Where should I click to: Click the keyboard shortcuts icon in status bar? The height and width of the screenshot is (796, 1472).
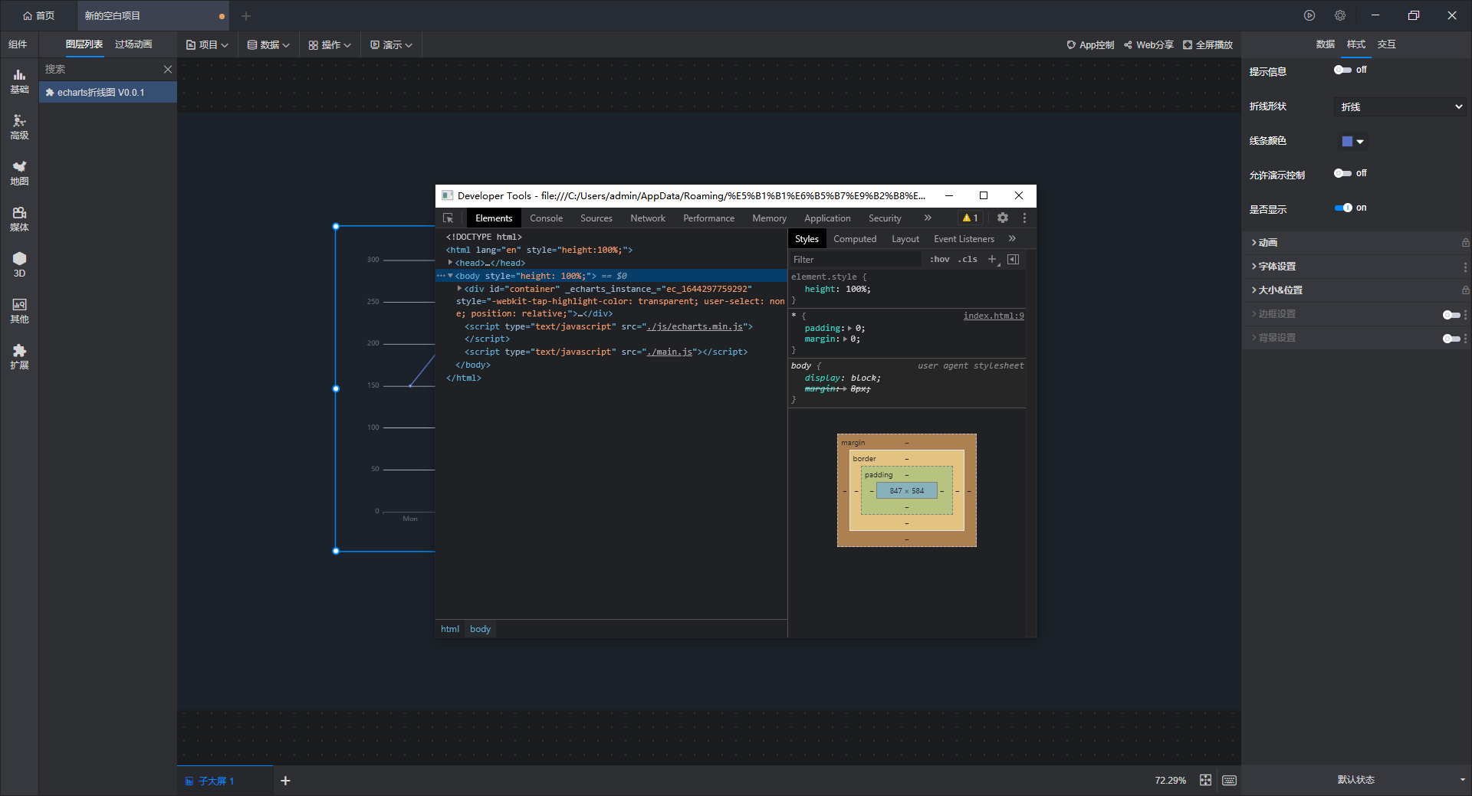coord(1230,780)
